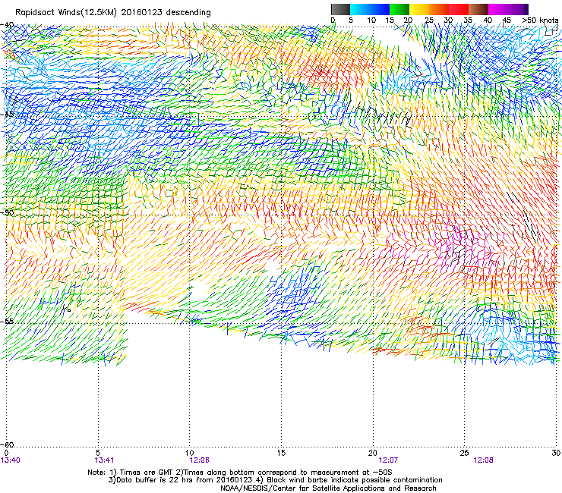Click the yellow 20-25 knots color bar segment
The height and width of the screenshot is (493, 562).
coord(419,9)
